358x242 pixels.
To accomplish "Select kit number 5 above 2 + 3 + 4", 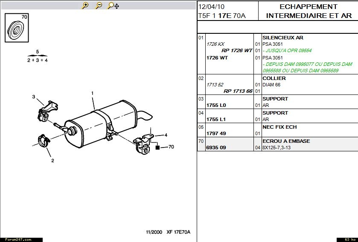I will [37, 52].
